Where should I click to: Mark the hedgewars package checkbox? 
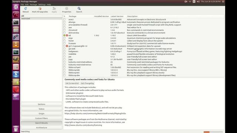64,51
